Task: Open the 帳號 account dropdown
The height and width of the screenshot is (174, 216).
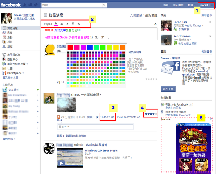Action: click(192, 5)
